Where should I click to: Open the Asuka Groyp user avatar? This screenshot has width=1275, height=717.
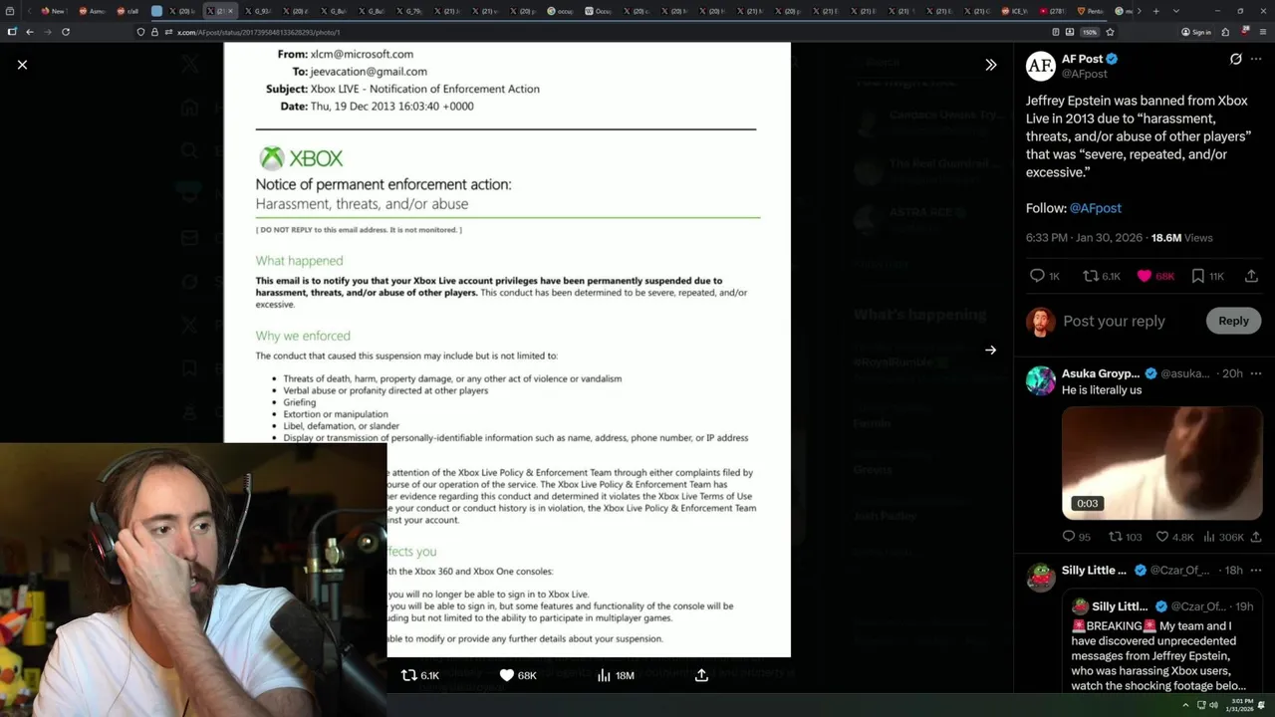click(x=1041, y=380)
